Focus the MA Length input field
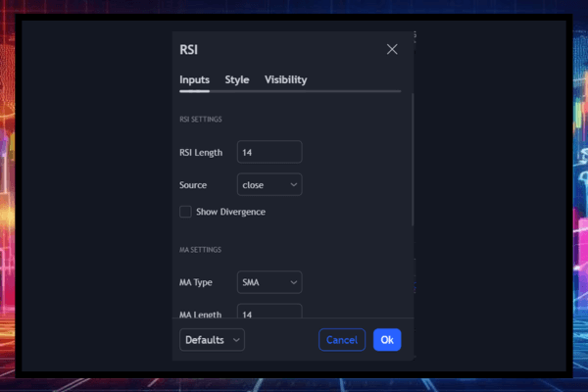The width and height of the screenshot is (588, 392). [269, 314]
